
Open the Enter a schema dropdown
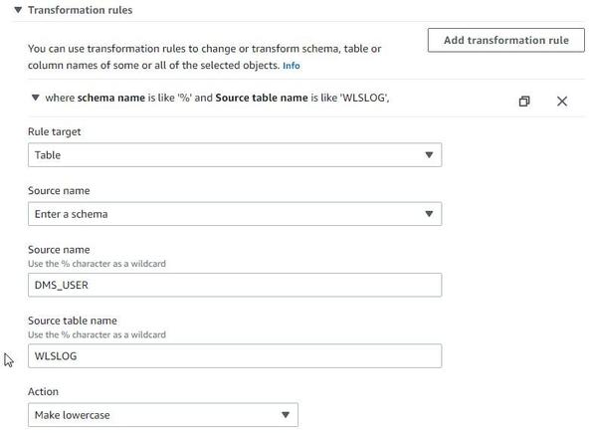[x=234, y=214]
